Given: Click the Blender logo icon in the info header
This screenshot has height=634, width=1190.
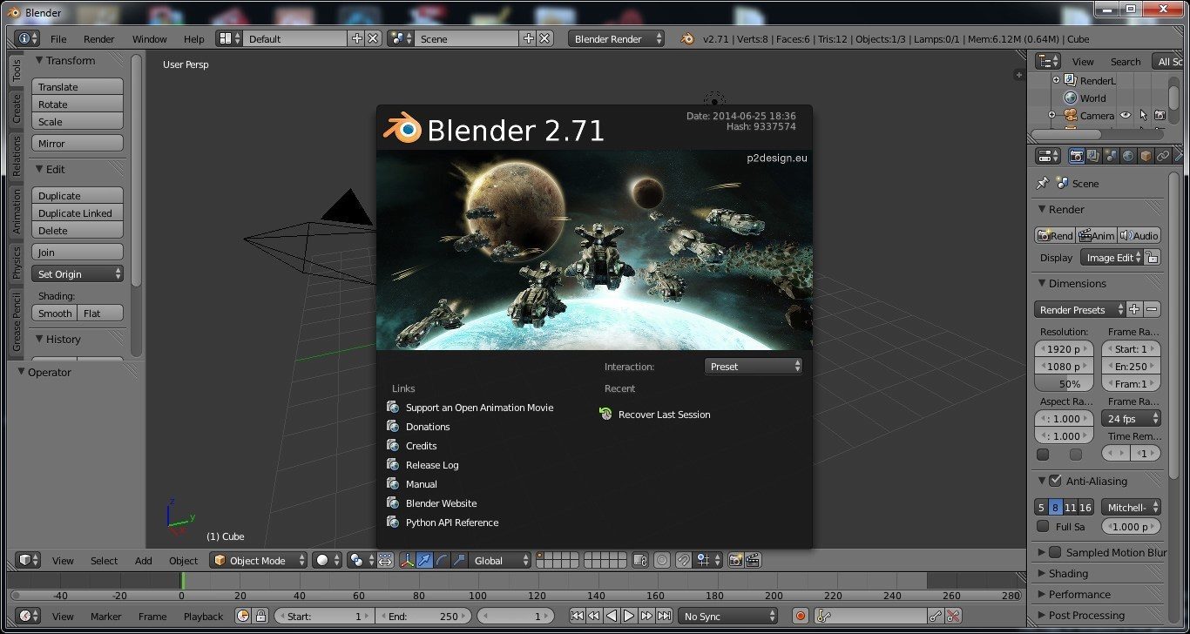Looking at the screenshot, I should [x=686, y=38].
